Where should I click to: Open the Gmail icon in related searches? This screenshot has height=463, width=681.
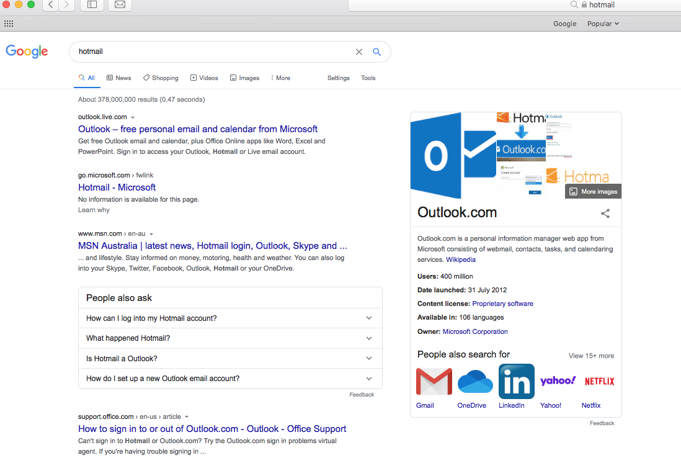(434, 381)
